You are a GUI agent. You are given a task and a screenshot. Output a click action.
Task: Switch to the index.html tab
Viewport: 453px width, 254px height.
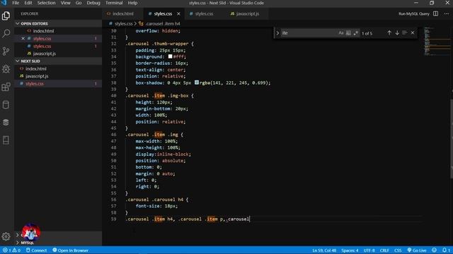(122, 14)
